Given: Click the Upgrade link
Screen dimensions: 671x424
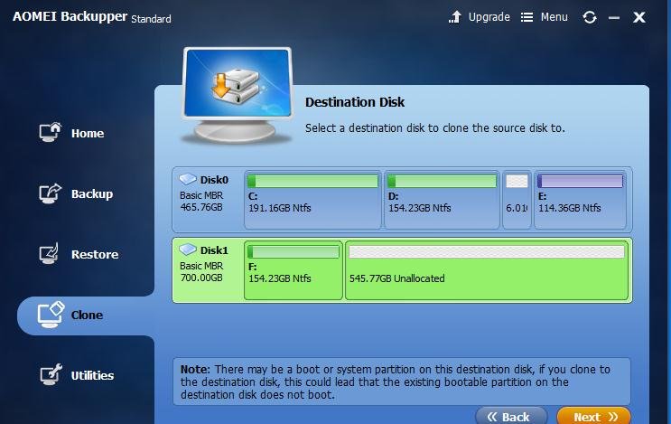Looking at the screenshot, I should [x=489, y=17].
